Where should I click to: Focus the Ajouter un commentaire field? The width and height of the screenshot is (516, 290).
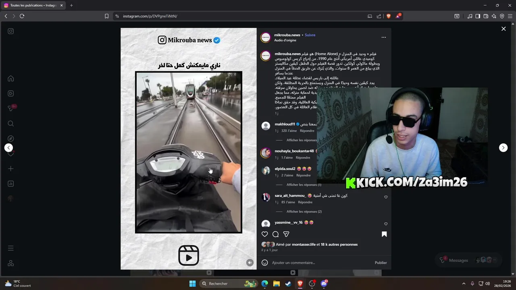(x=321, y=263)
